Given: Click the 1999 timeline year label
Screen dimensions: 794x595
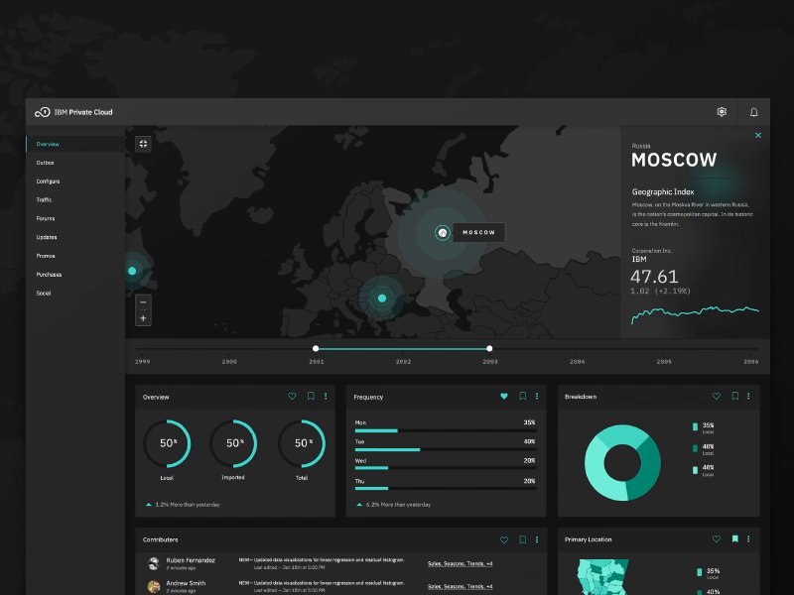Looking at the screenshot, I should pyautogui.click(x=142, y=362).
